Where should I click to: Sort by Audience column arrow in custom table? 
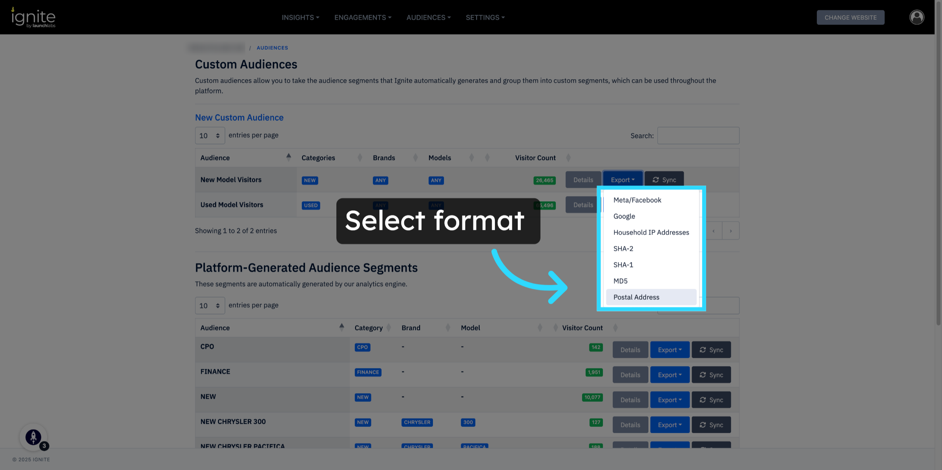(x=288, y=157)
